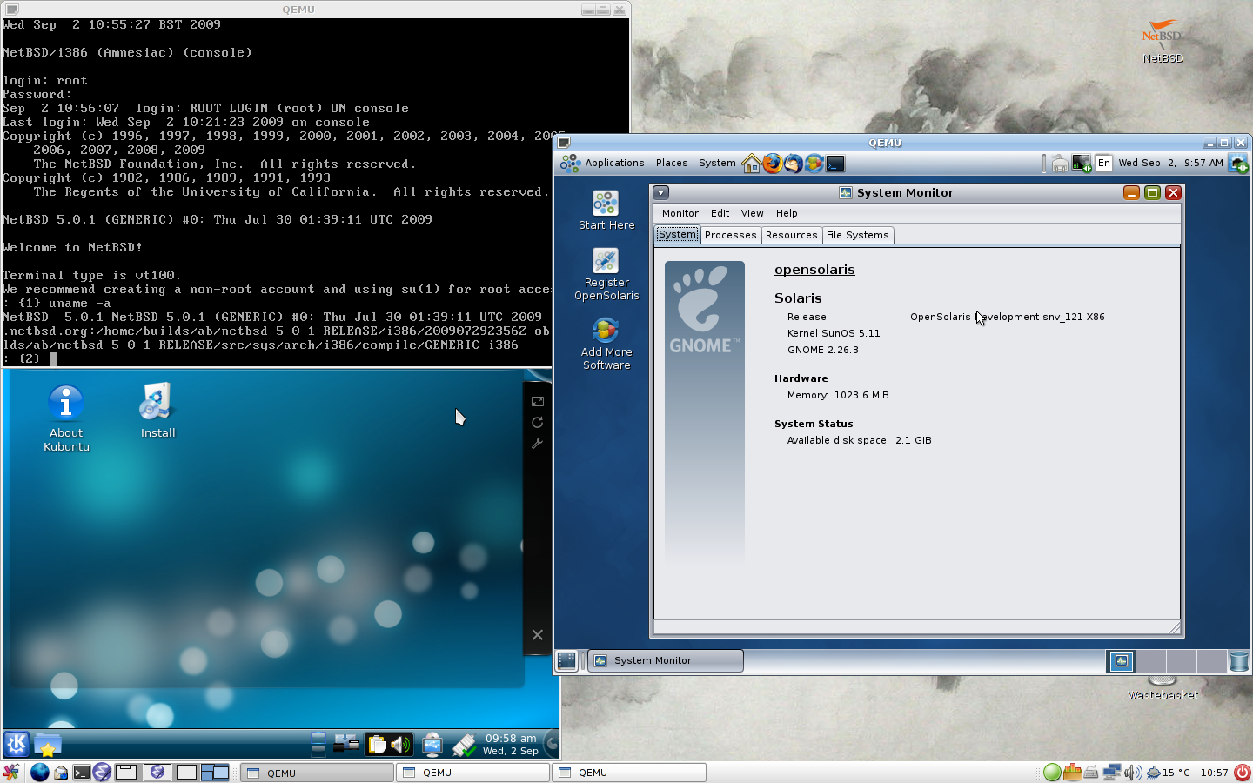Open the mail client icon in the host taskbar
Viewport: 1253px width, 783px height.
[x=61, y=772]
